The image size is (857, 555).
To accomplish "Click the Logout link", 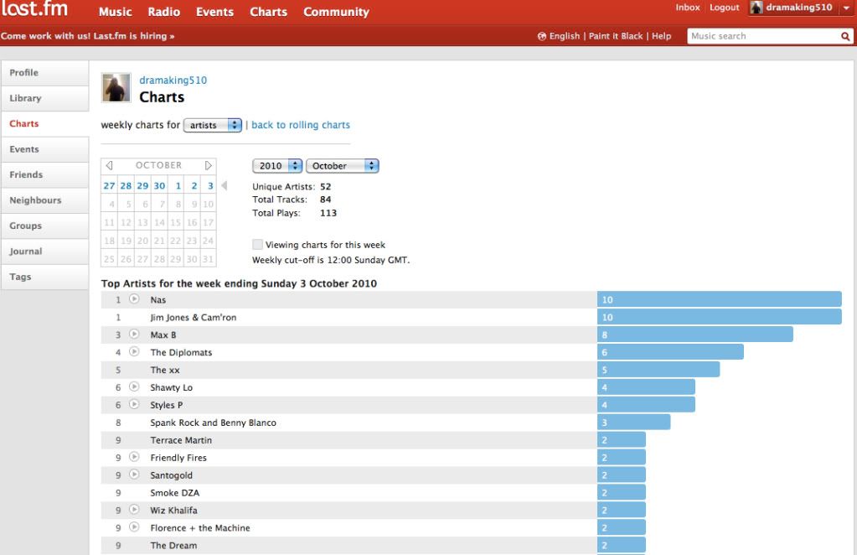I will (x=724, y=8).
